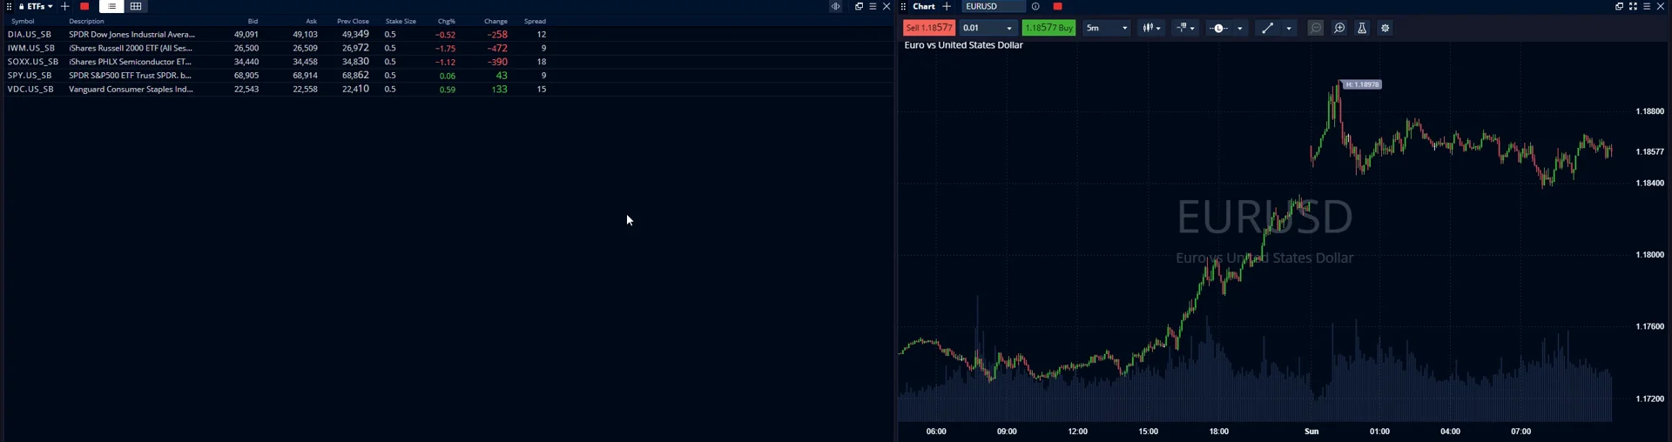1672x442 pixels.
Task: Switch the watchlist to grid view
Action: coord(136,6)
